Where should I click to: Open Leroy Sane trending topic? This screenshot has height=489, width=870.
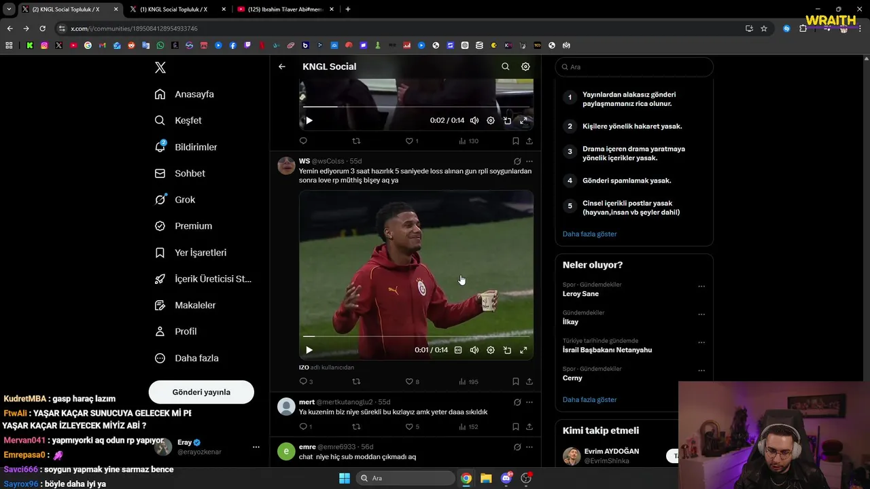580,294
